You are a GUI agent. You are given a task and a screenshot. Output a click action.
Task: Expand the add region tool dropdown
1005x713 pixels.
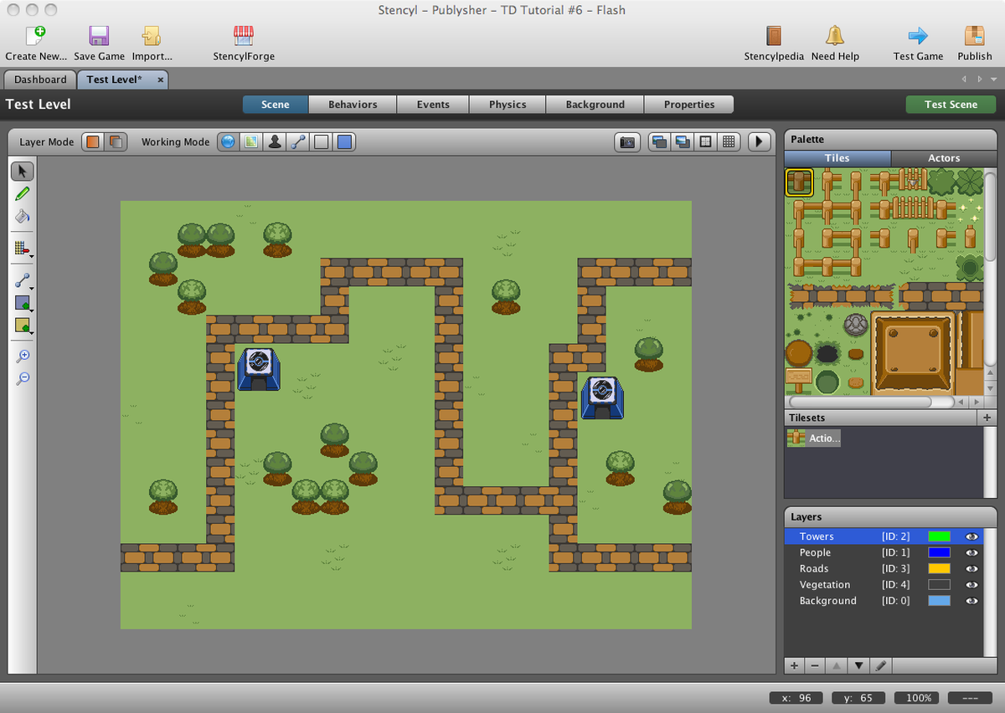click(x=32, y=309)
